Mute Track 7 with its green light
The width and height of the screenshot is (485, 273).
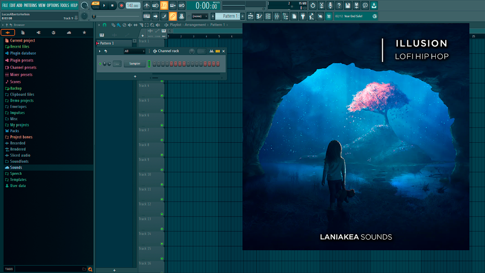coord(162,140)
